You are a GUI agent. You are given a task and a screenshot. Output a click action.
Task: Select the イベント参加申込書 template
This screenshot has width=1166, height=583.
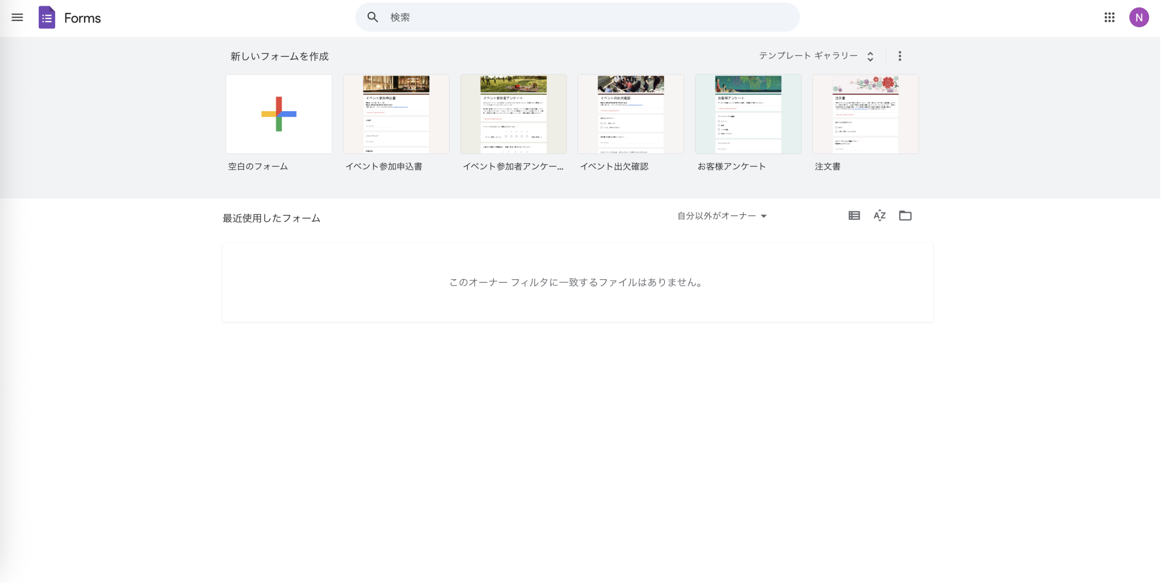(x=396, y=114)
